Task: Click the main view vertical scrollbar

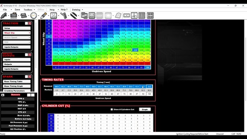Action: tap(246, 69)
